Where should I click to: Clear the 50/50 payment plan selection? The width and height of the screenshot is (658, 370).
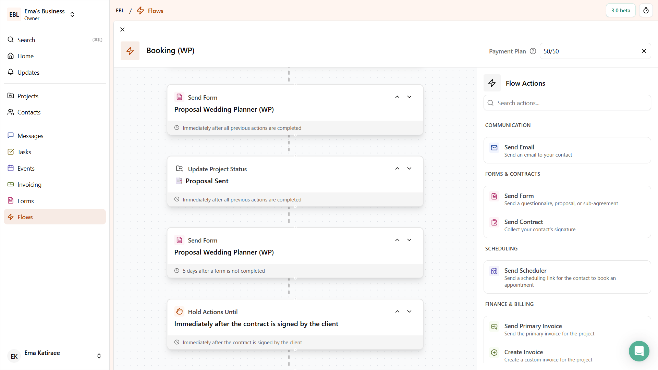pos(644,51)
